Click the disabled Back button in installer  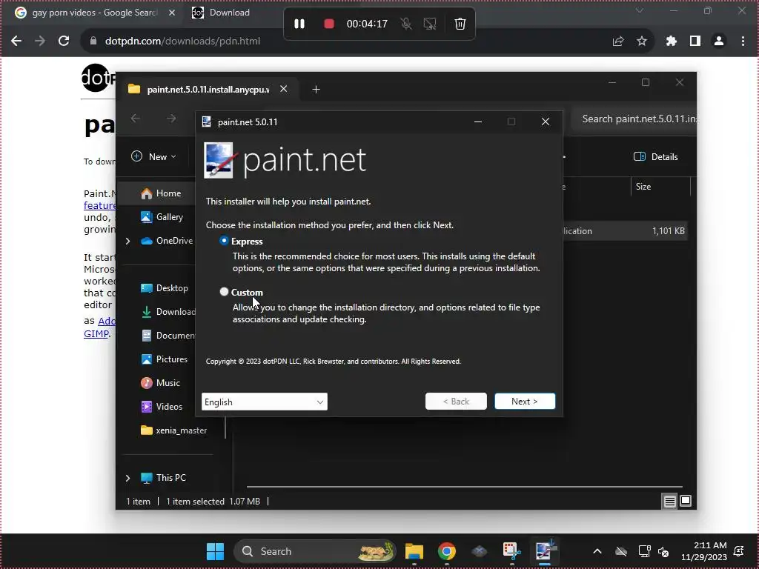(x=456, y=401)
